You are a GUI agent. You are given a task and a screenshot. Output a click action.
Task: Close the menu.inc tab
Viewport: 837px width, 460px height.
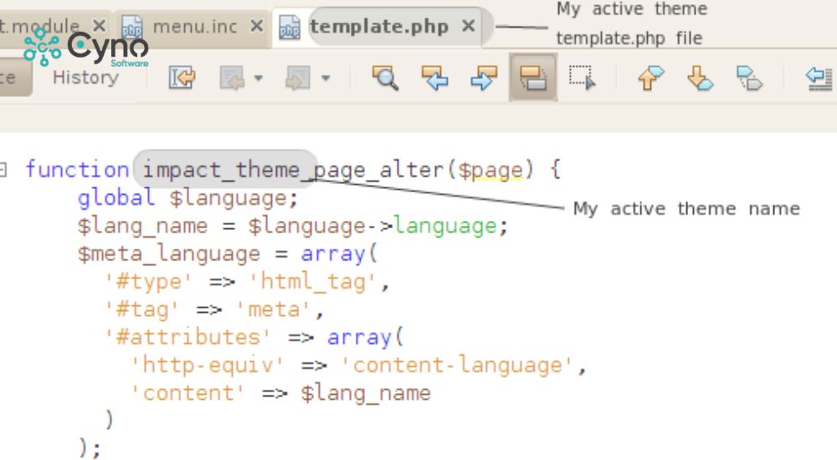[x=258, y=26]
